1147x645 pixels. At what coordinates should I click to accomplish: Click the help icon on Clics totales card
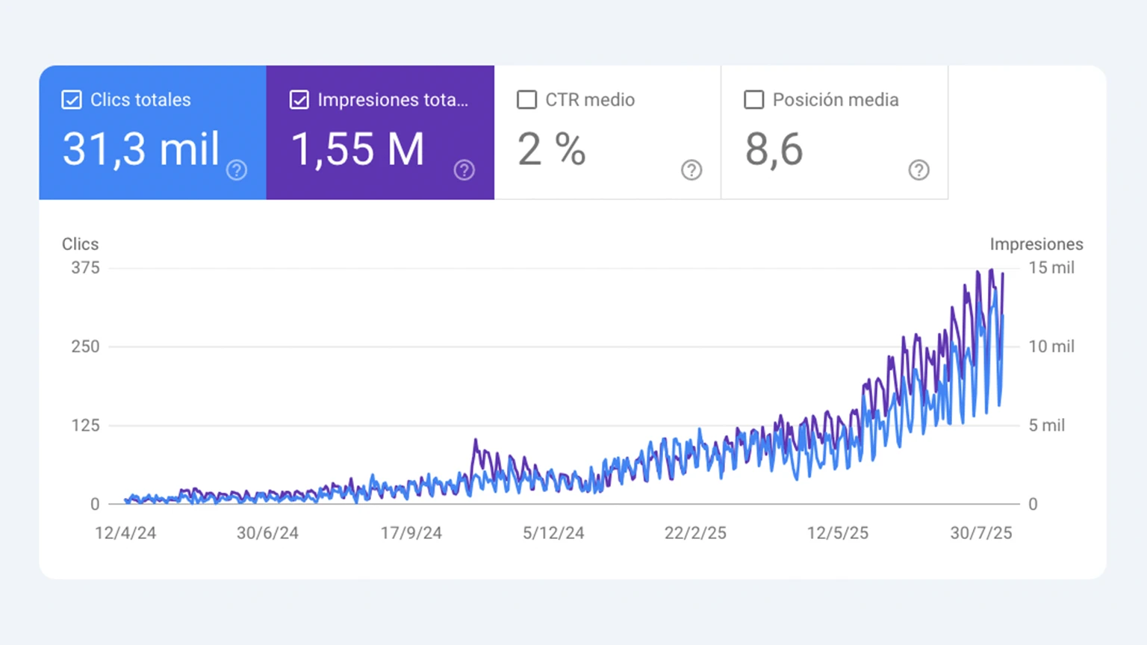237,170
